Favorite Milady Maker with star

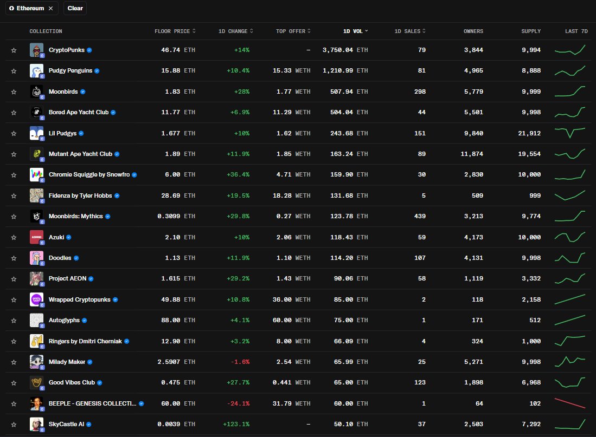14,362
